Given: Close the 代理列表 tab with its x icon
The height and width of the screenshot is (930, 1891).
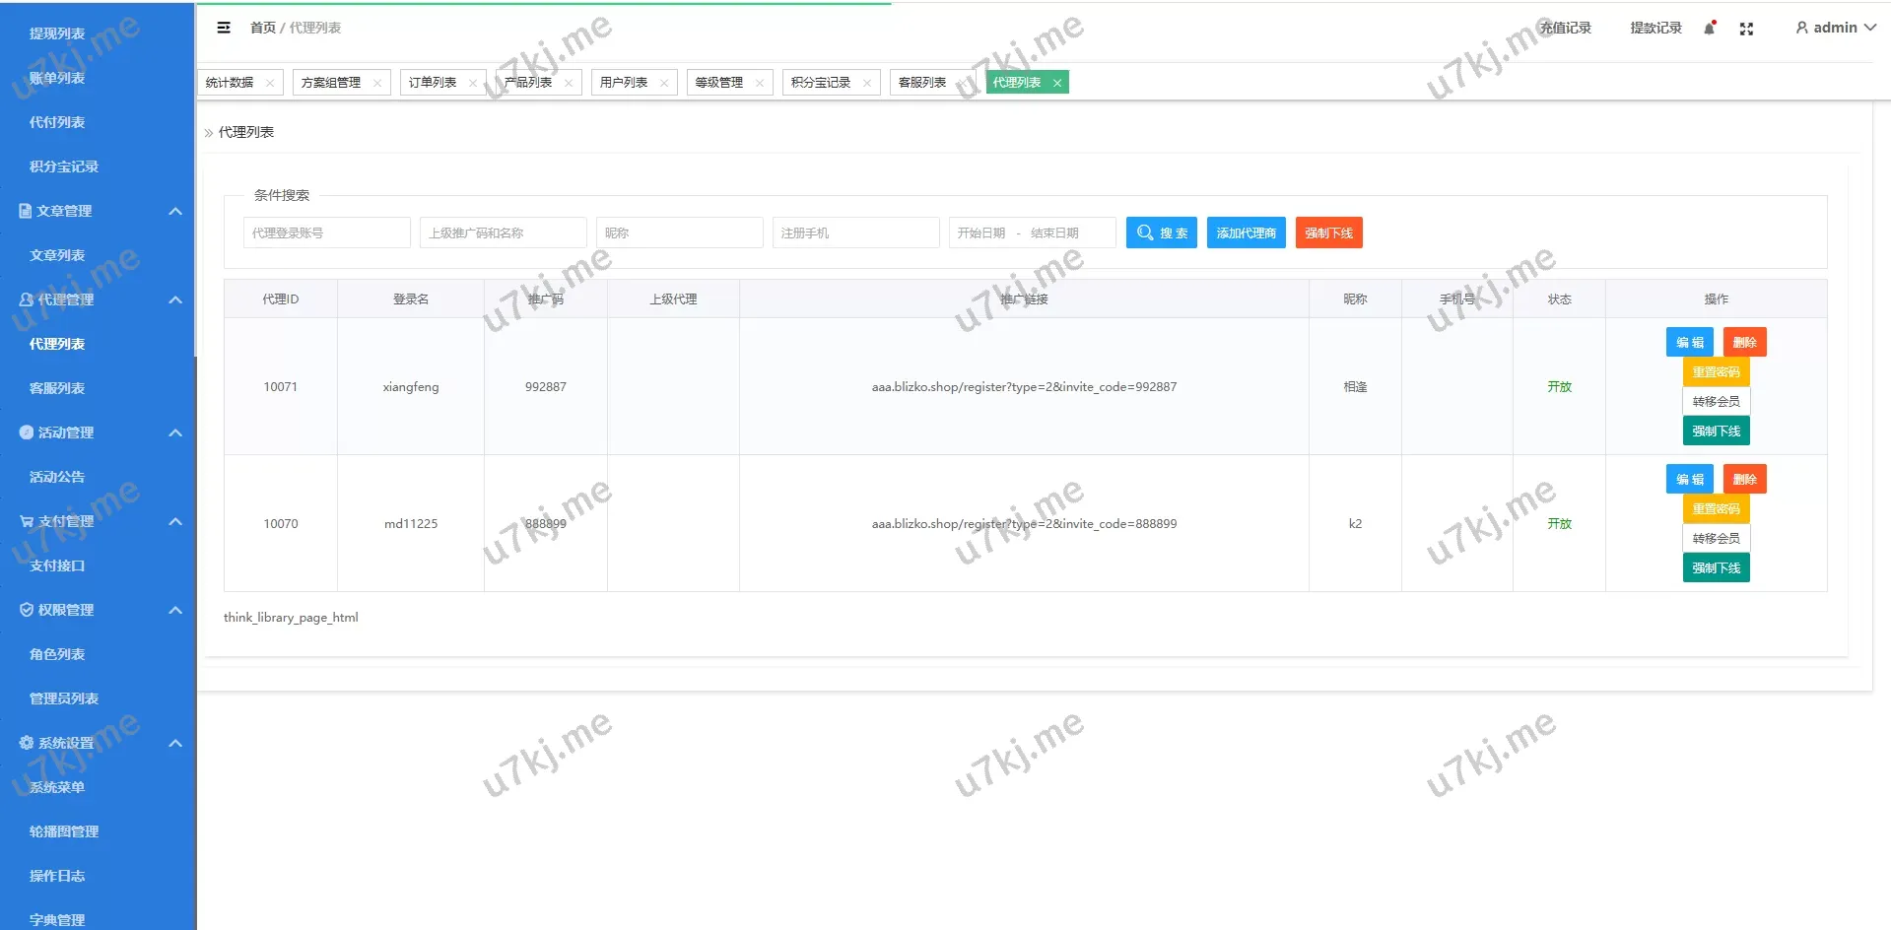Looking at the screenshot, I should (x=1057, y=83).
